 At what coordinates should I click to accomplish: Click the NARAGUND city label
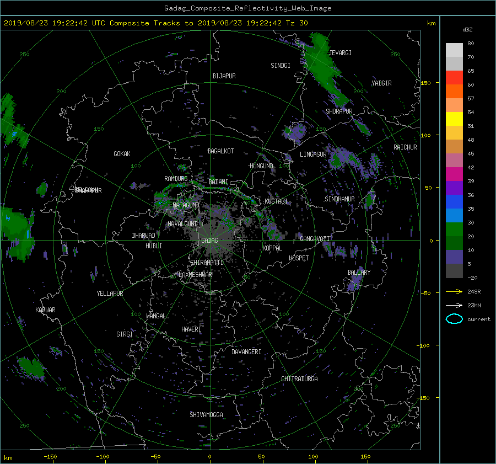(186, 205)
